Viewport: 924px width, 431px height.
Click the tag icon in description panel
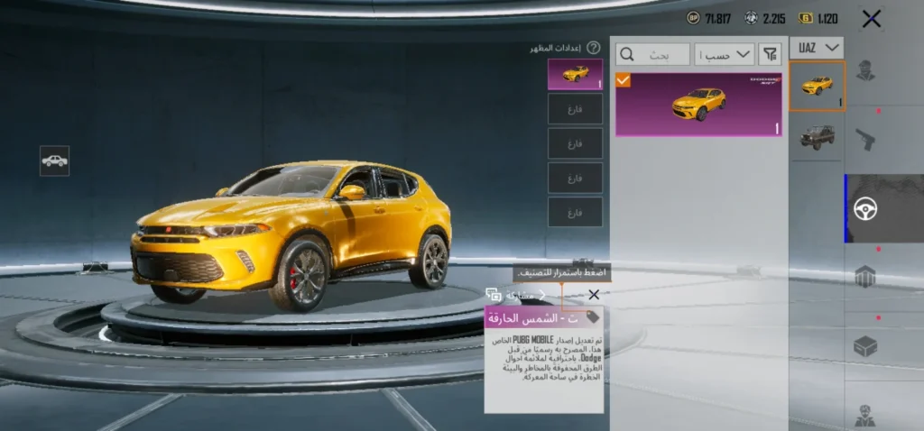[593, 316]
